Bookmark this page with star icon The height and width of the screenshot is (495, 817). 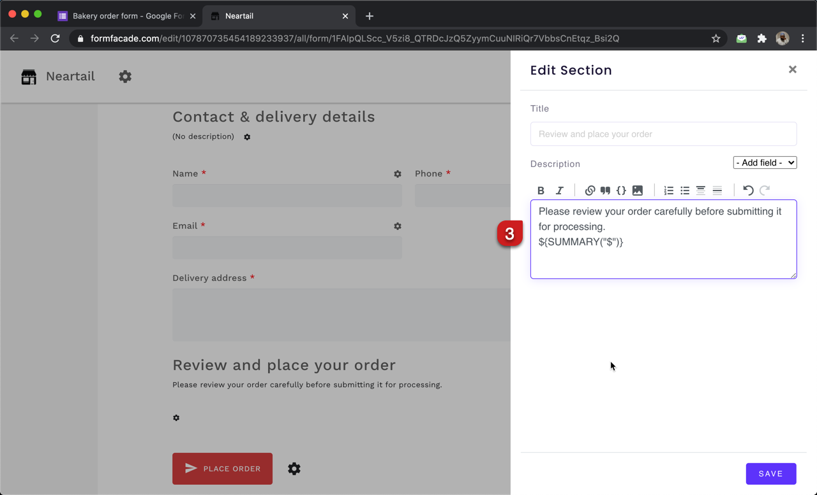coord(716,39)
